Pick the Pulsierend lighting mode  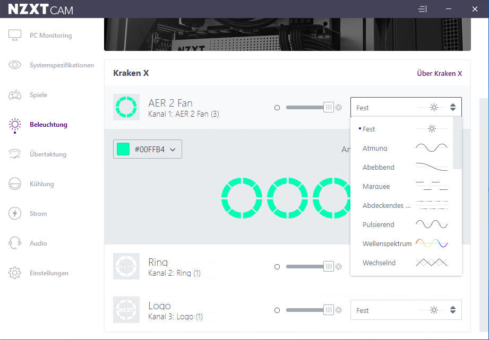click(379, 224)
